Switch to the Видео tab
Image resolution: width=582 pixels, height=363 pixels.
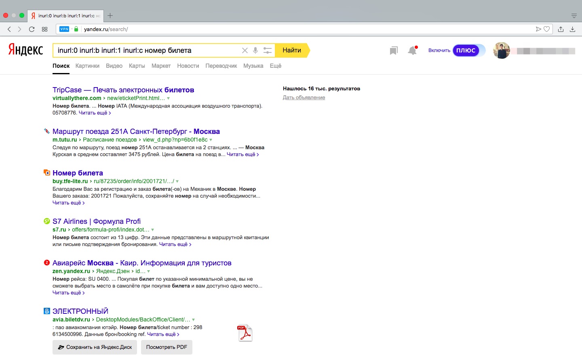click(114, 66)
